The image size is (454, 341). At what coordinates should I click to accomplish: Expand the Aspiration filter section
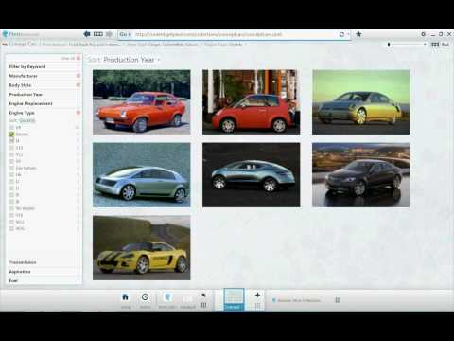[x=43, y=272]
